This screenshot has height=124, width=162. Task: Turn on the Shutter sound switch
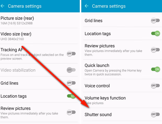pyautogui.click(x=155, y=114)
